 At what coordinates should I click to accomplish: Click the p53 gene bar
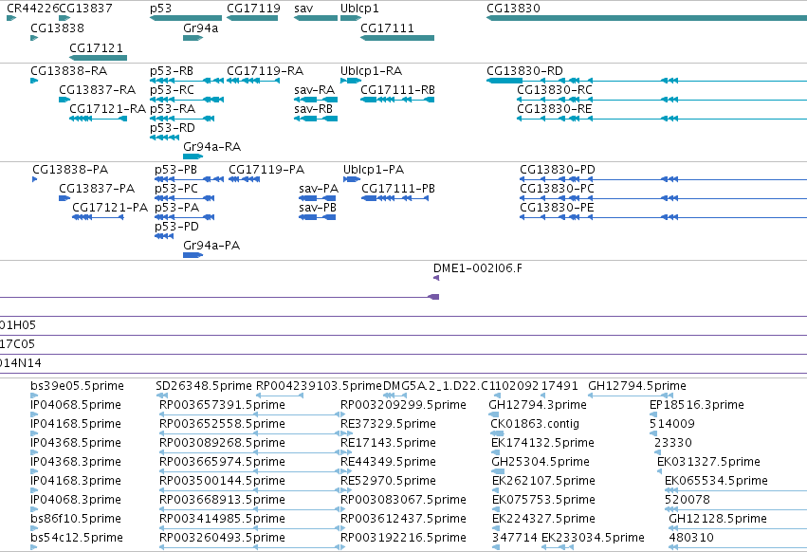click(186, 18)
